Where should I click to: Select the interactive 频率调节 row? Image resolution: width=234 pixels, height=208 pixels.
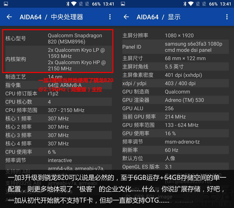[x=59, y=160]
